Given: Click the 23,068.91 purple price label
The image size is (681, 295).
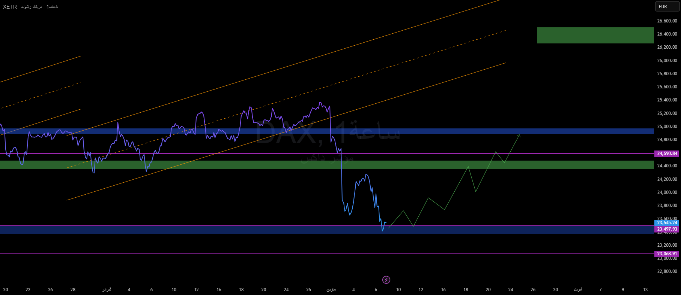Looking at the screenshot, I should (667, 254).
